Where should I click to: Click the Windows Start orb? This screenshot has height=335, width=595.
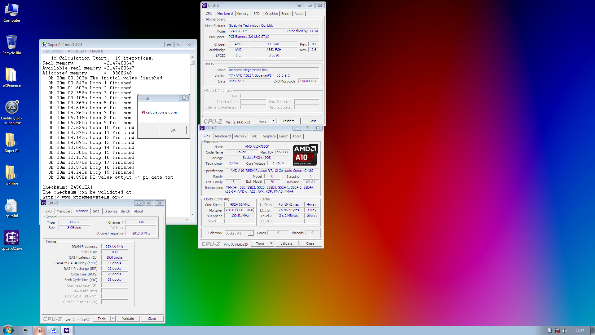point(8,330)
